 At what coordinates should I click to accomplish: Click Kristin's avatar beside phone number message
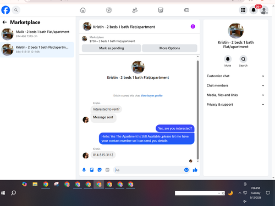click(86, 156)
